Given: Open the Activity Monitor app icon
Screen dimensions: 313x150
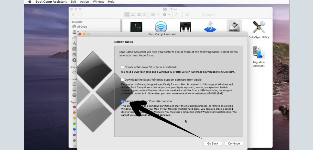Looking at the screenshot, I should [x=136, y=27].
